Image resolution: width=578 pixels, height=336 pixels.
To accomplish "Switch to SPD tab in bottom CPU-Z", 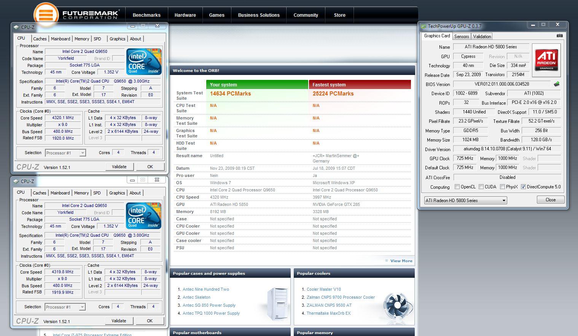I will click(x=97, y=193).
